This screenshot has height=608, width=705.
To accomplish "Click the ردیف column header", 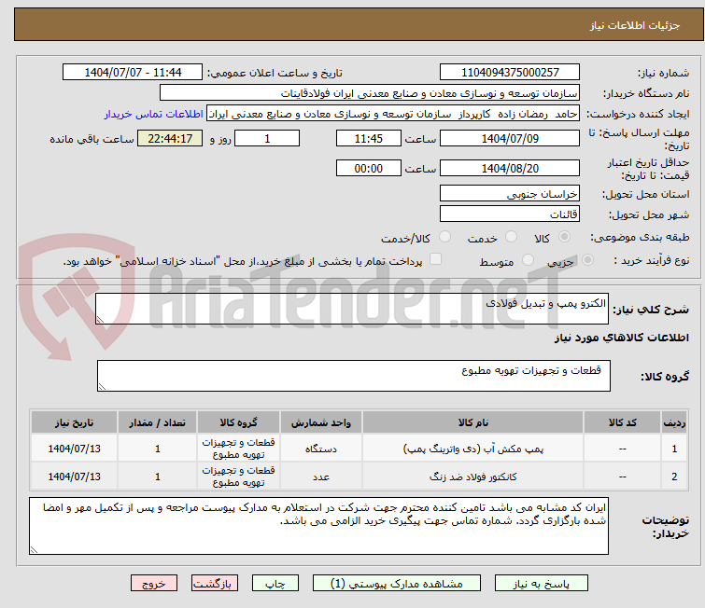I will point(674,422).
